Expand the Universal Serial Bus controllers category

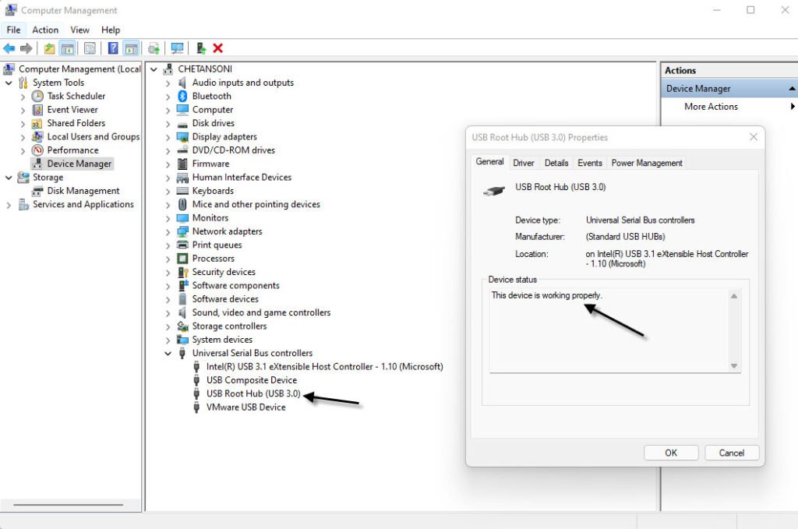coord(168,353)
